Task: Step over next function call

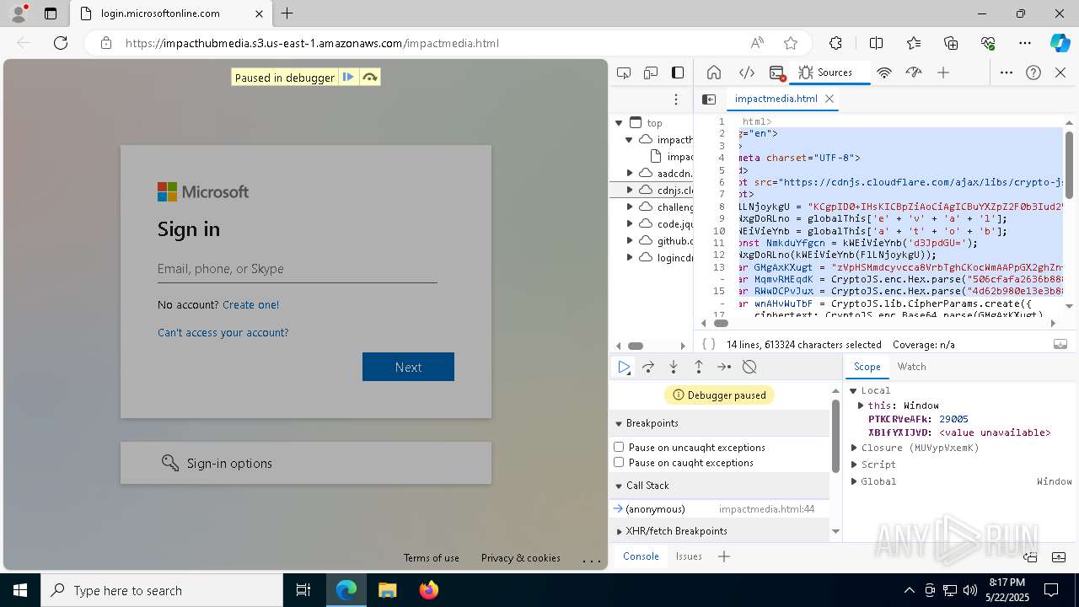Action: click(648, 367)
